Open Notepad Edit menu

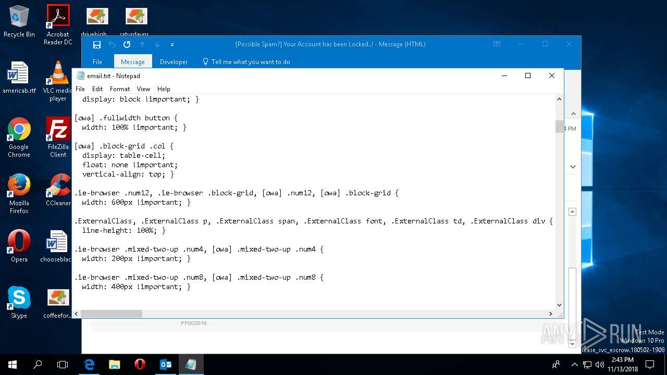[x=97, y=89]
